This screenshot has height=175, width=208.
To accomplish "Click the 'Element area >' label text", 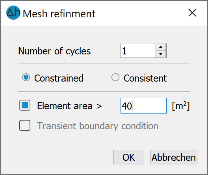I will pos(69,106).
